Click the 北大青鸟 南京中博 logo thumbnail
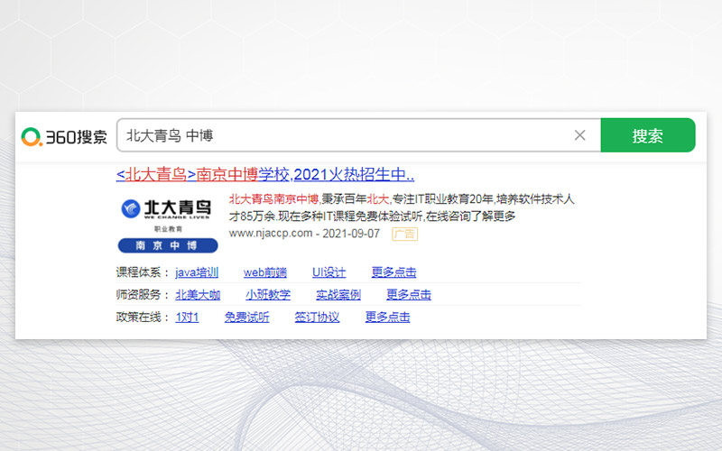The image size is (722, 451). click(x=168, y=225)
